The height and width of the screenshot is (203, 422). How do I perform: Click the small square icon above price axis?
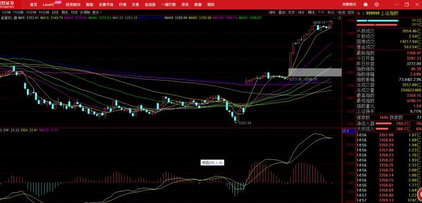[x=339, y=18]
